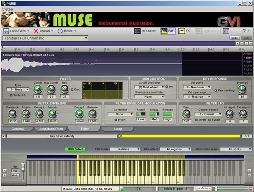Image resolution: width=254 pixels, height=192 pixels.
Task: Click the Preattack envelope knob
Action: click(13, 113)
